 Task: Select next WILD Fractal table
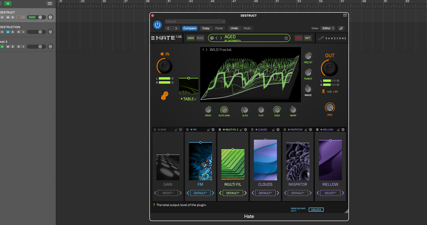tap(206, 50)
